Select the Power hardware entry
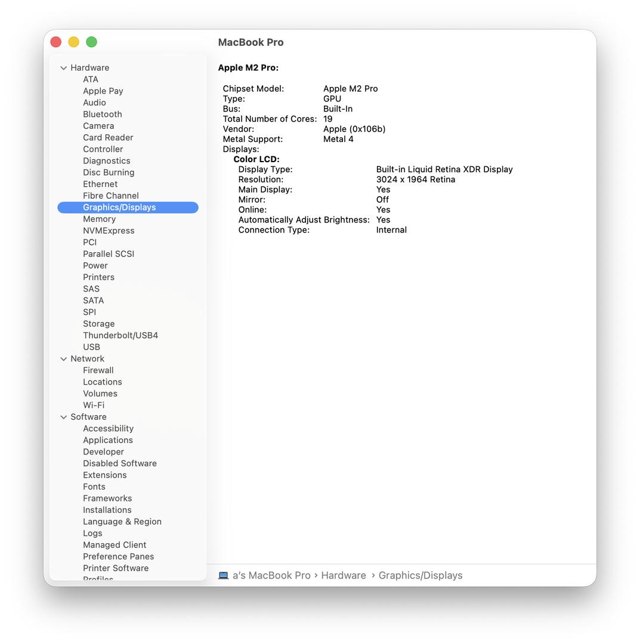Screen dimensions: 640x644 click(95, 265)
